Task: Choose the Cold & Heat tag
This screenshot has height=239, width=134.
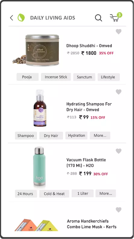Action: [x=54, y=194]
